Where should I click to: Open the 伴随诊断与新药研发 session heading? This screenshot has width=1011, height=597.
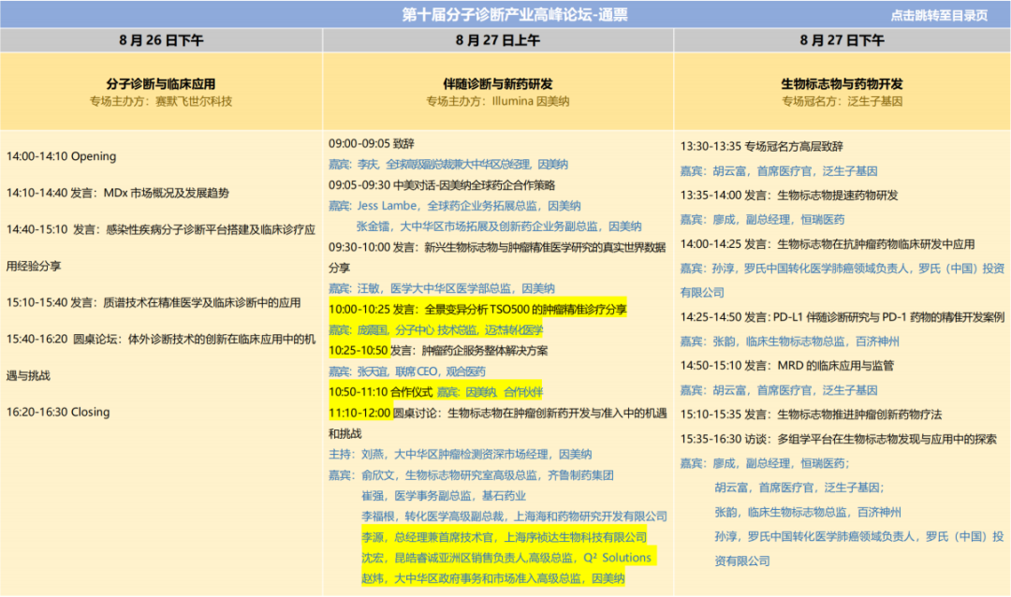click(x=498, y=83)
